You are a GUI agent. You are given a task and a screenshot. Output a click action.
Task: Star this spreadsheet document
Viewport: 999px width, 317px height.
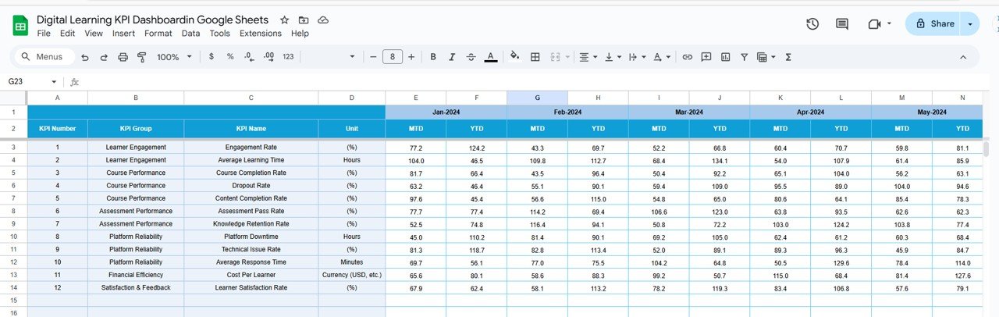(284, 20)
